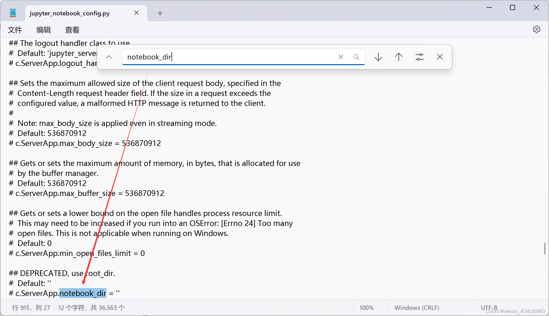Maximize the Notepad window
The image size is (549, 316).
[x=513, y=8]
